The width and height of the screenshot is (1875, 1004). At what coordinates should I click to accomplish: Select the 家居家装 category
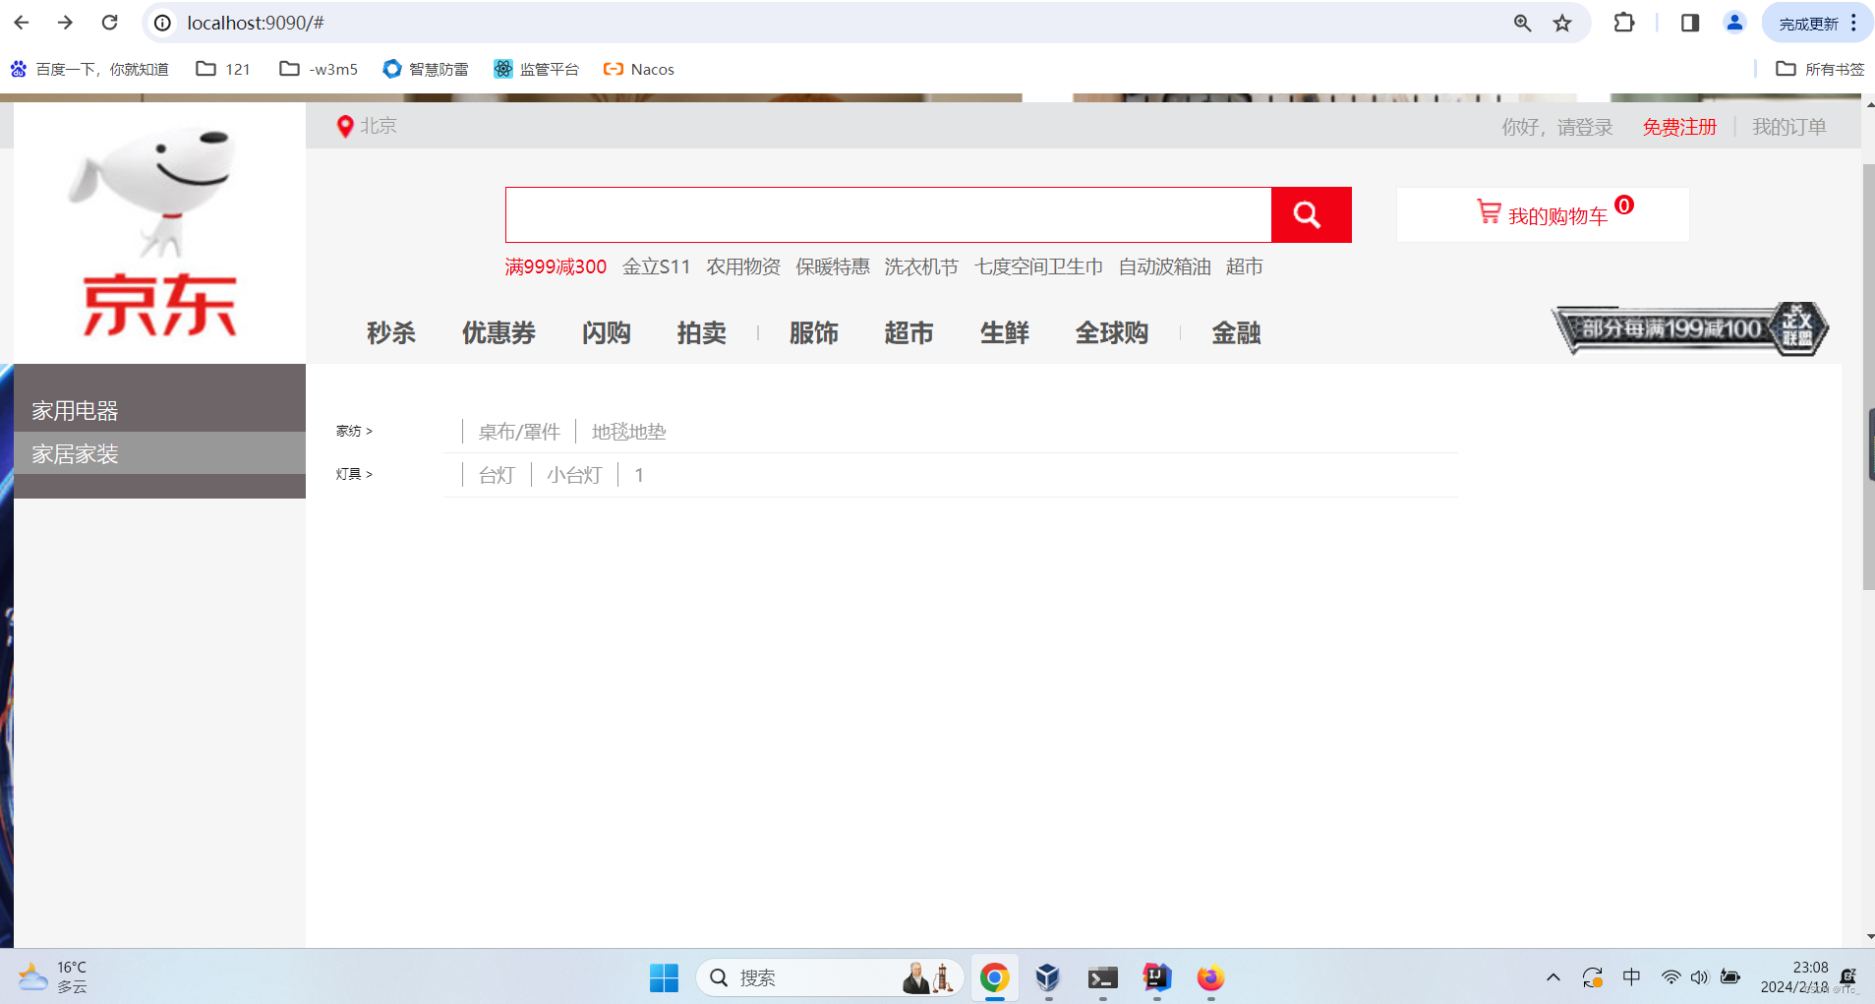tap(159, 453)
